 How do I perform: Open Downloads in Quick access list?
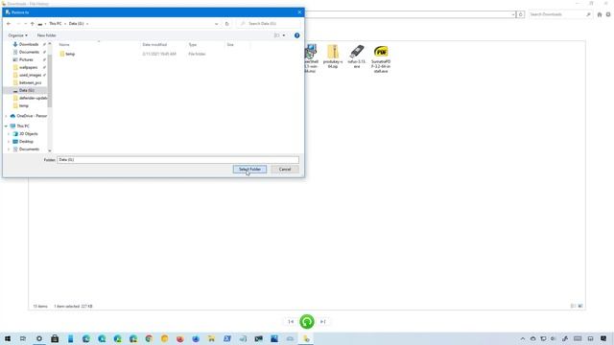coord(29,45)
